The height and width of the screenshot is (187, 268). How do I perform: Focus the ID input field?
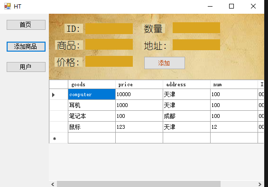pyautogui.click(x=109, y=29)
